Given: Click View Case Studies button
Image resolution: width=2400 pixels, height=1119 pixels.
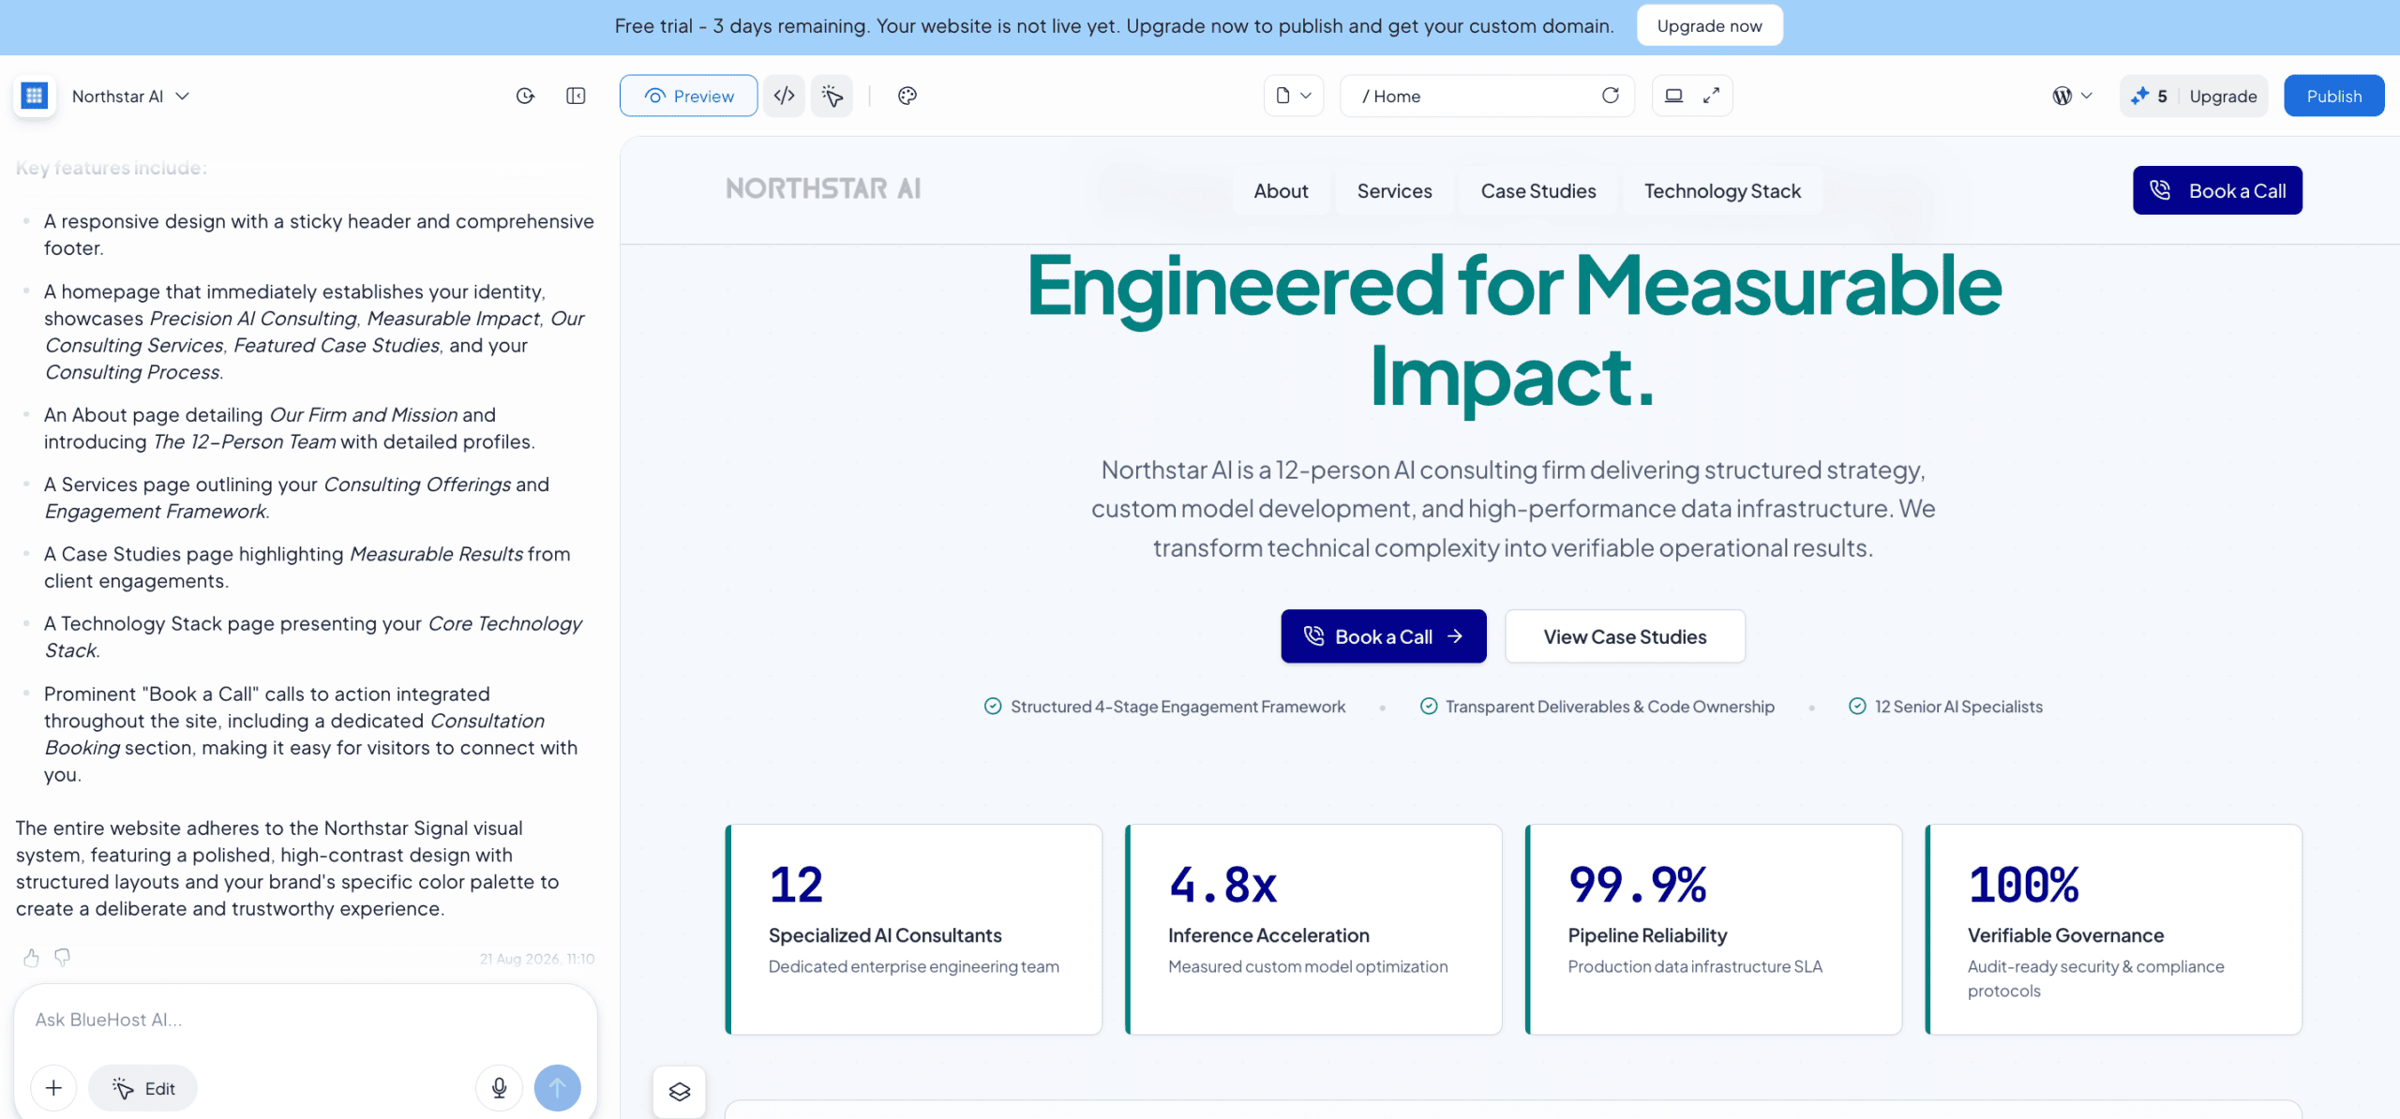Looking at the screenshot, I should [1625, 636].
